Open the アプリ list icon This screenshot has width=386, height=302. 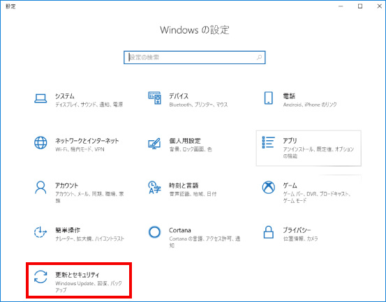[x=268, y=142]
